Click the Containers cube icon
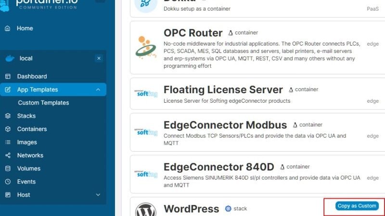 pyautogui.click(x=8, y=129)
